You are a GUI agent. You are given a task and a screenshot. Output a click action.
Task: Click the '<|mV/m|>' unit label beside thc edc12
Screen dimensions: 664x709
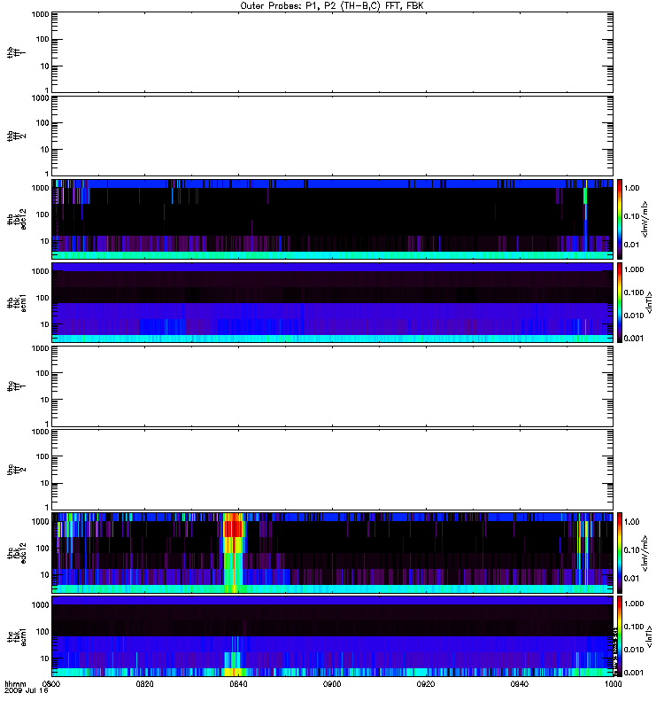pos(645,553)
